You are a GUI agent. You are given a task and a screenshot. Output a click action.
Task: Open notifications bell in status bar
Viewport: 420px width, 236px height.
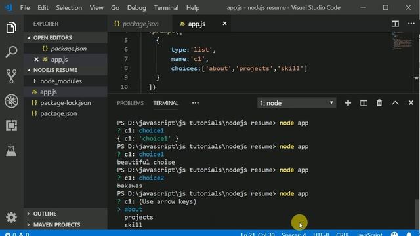tap(409, 234)
